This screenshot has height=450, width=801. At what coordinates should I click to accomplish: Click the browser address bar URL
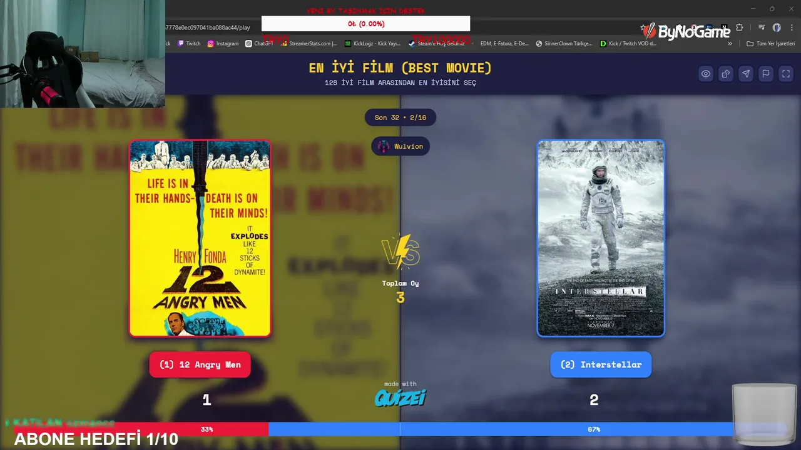tap(208, 27)
